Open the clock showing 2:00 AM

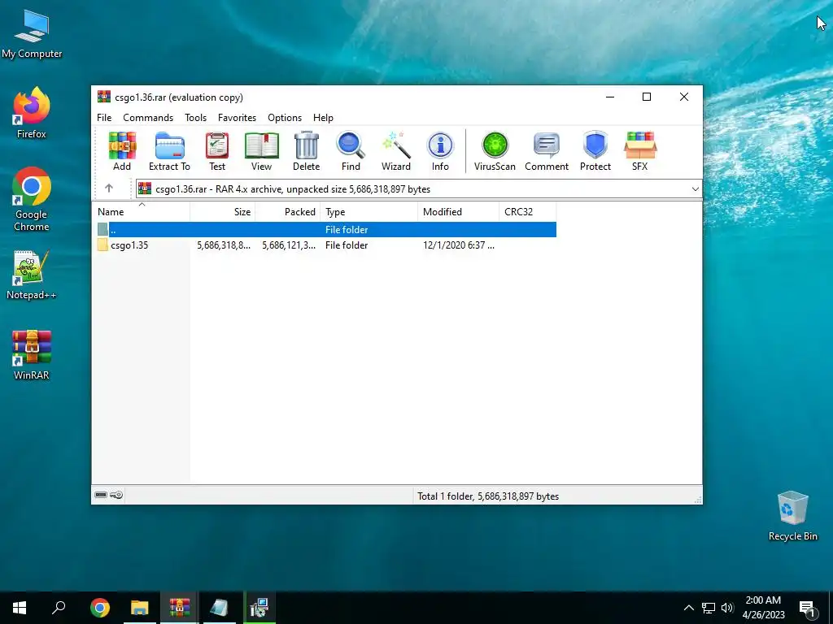click(763, 608)
